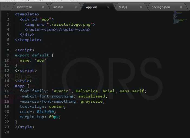
Task: Click the 'Avenir' font value
Action: [61, 91]
